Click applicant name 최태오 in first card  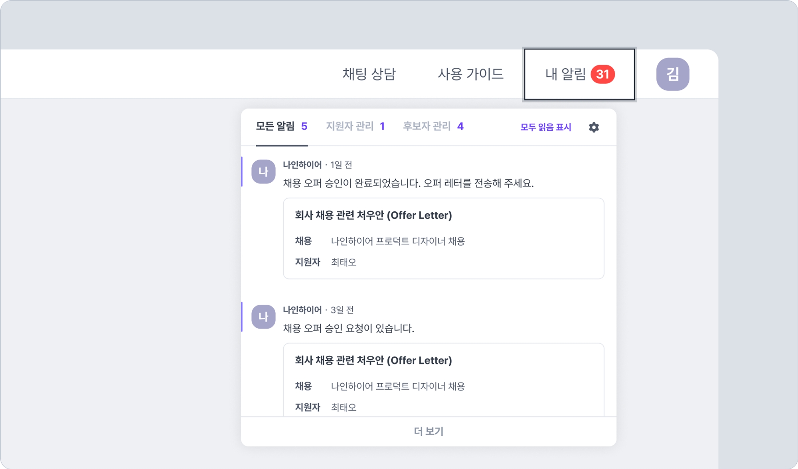pos(344,262)
